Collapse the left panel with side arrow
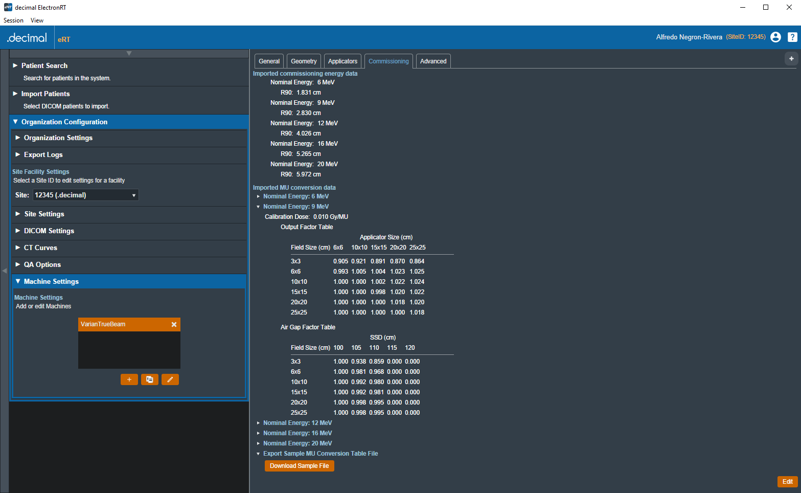This screenshot has height=493, width=801. [x=5, y=271]
